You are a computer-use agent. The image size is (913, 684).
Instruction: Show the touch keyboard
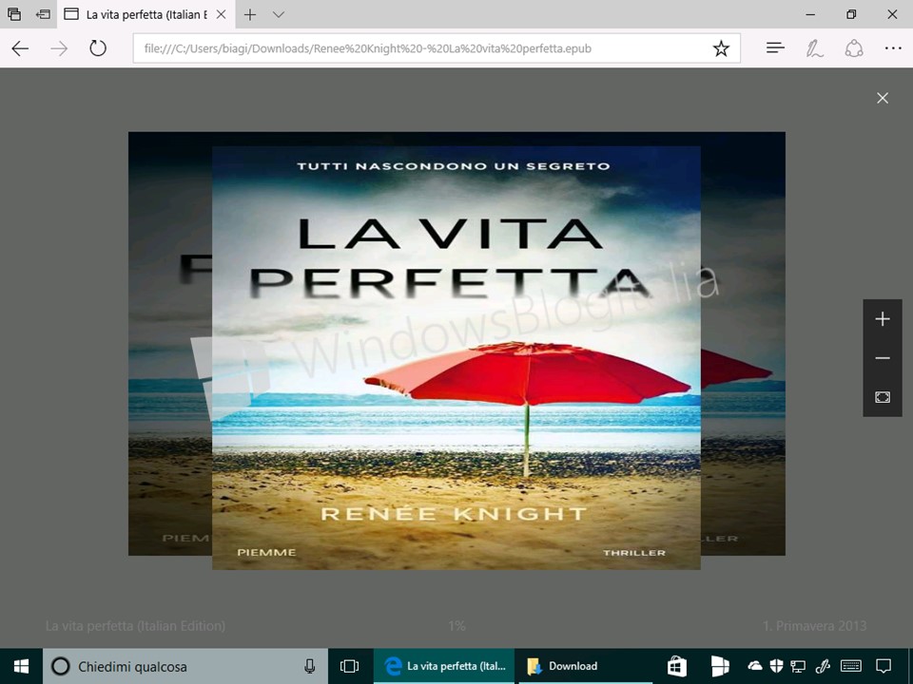click(851, 666)
